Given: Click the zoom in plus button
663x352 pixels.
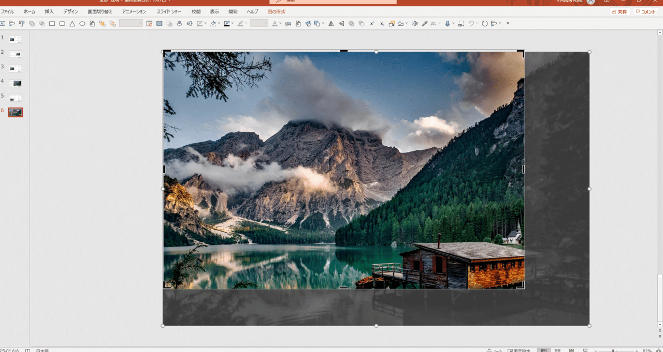Looking at the screenshot, I should (x=637, y=350).
